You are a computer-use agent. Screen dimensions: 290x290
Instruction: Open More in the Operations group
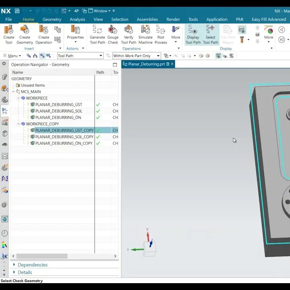(176, 35)
